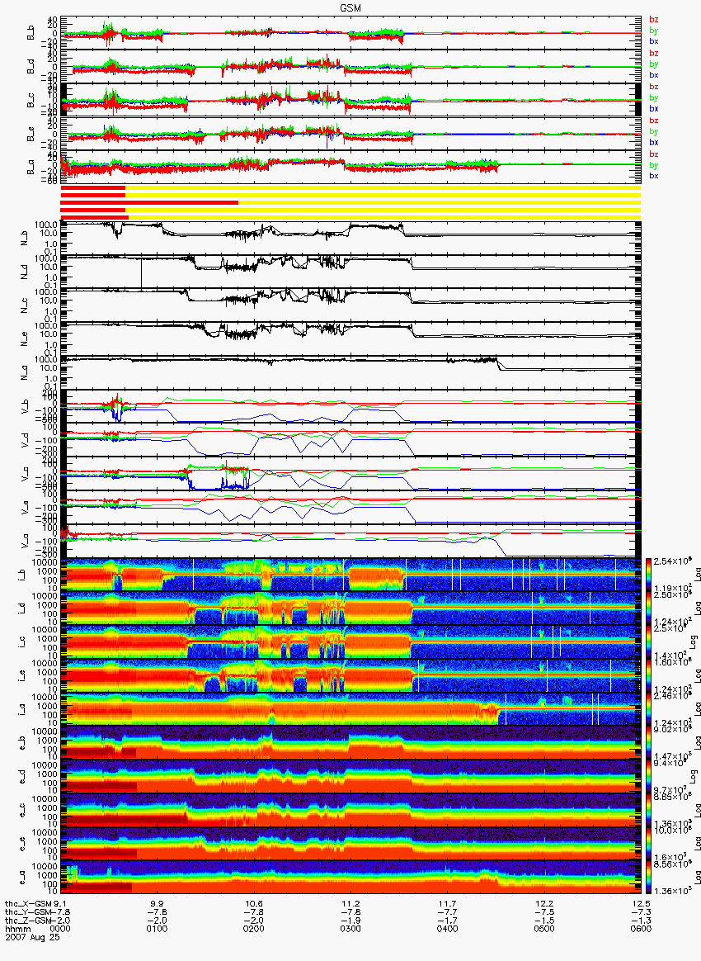Click the B_e axis label
Image resolution: width=701 pixels, height=961 pixels.
click(31, 135)
